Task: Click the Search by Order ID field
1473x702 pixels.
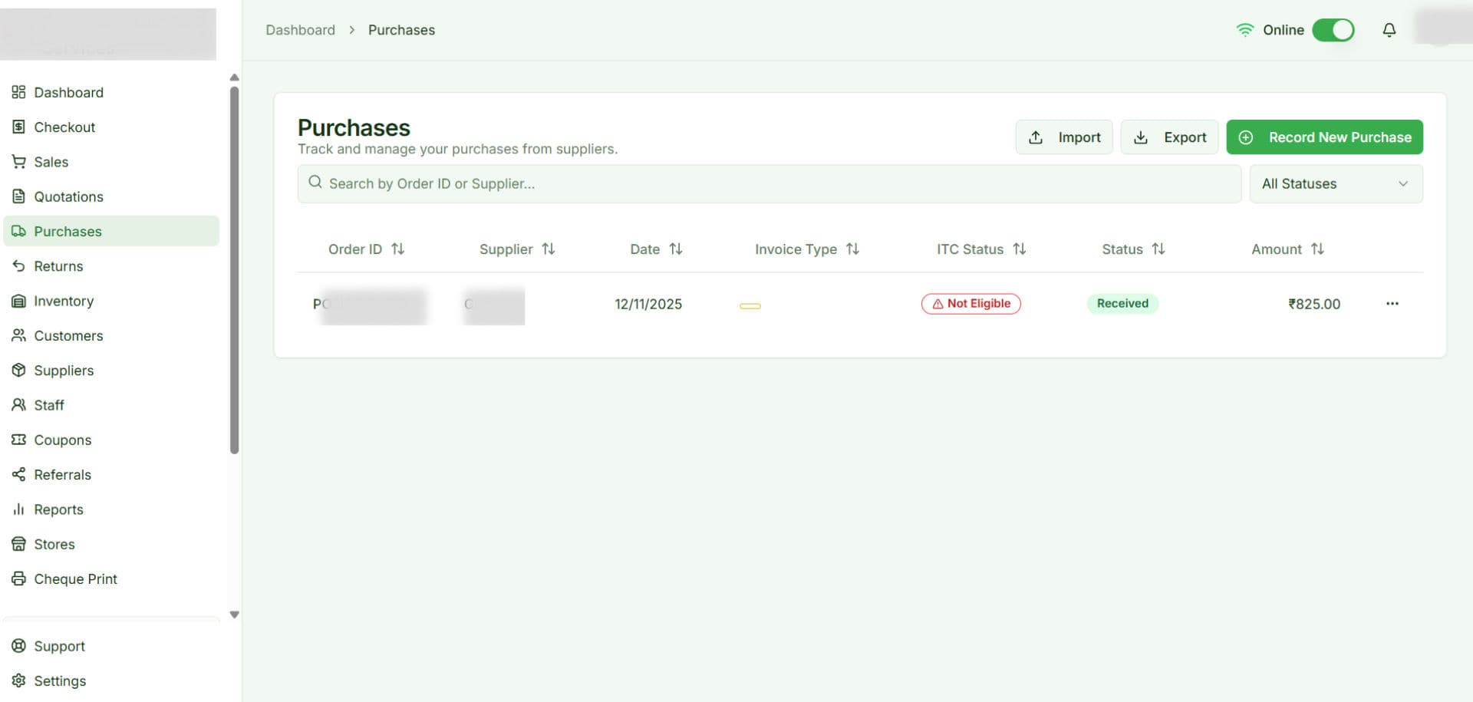Action: click(x=769, y=184)
